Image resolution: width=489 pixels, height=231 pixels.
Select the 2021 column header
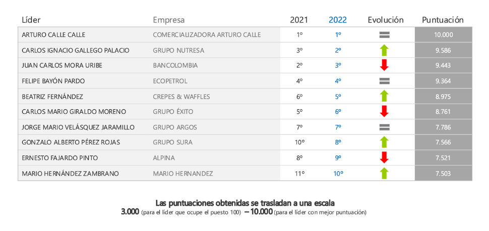point(299,20)
